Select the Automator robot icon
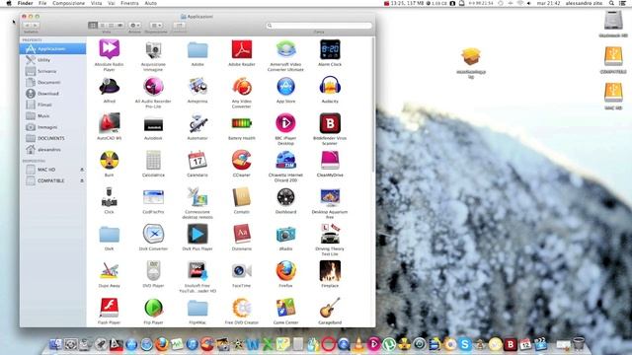This screenshot has width=632, height=355. [197, 123]
